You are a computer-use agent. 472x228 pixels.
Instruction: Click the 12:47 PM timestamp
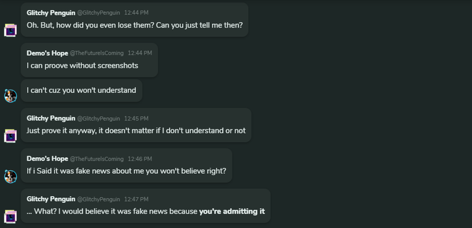(136, 199)
